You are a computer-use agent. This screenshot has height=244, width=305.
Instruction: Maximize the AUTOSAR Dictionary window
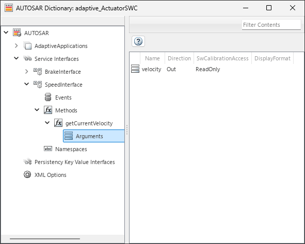point(269,8)
